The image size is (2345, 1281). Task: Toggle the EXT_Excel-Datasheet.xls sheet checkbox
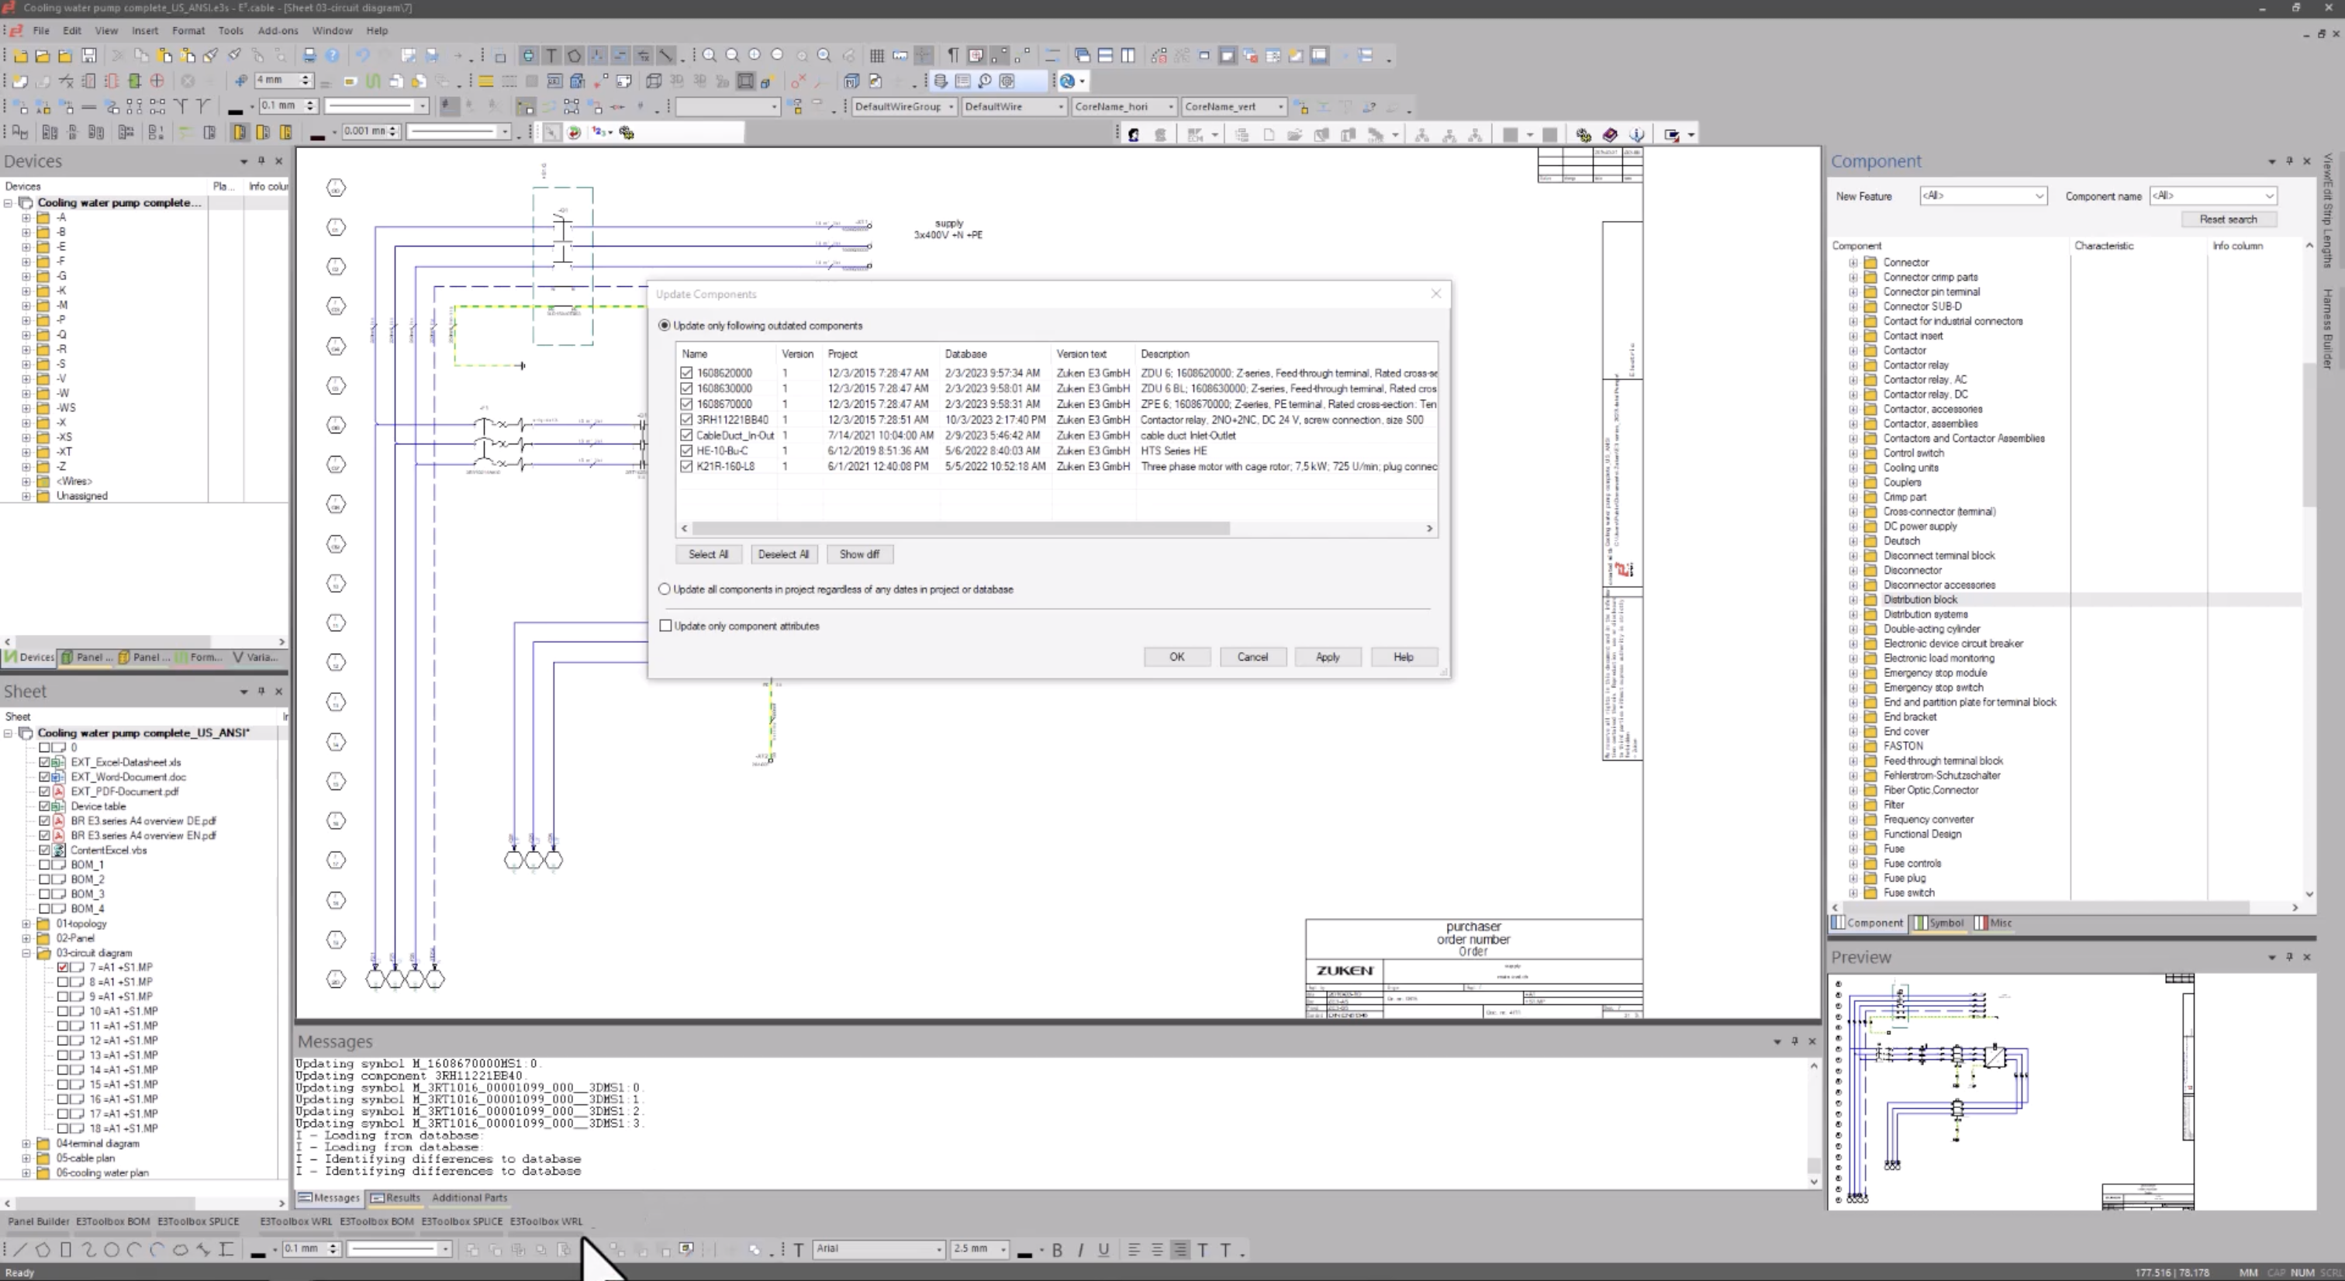(x=43, y=762)
